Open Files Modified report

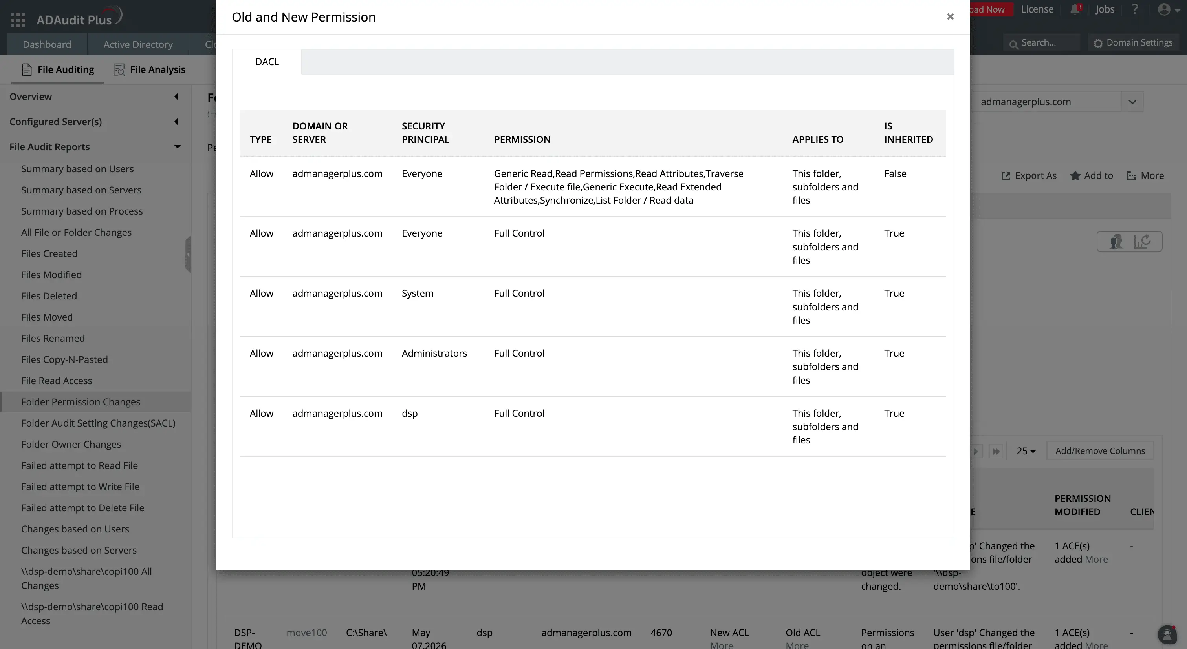point(51,275)
